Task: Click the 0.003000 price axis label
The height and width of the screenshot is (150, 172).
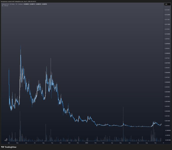Action: (x=167, y=101)
